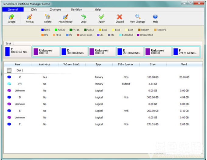Click the Delete partition toolbar icon
The width and height of the screenshot is (207, 160).
tap(48, 17)
